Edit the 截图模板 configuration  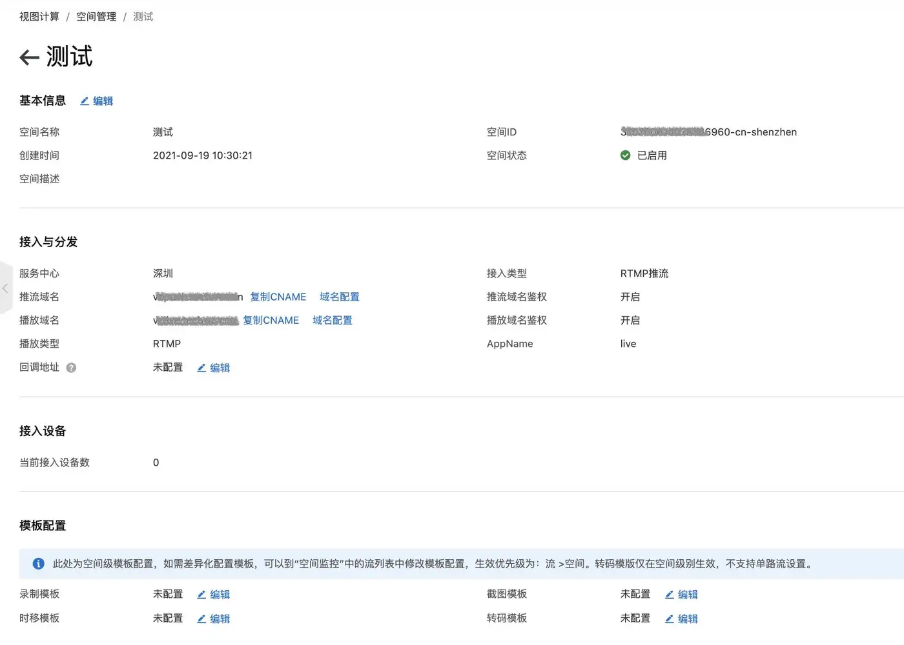pyautogui.click(x=681, y=594)
